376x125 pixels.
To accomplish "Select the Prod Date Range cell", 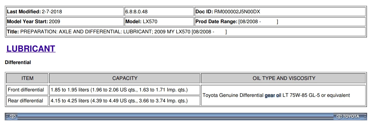I will pos(280,22).
